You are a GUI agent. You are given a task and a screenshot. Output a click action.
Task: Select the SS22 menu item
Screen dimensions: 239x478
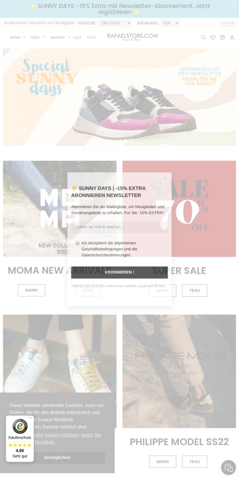coord(91,37)
